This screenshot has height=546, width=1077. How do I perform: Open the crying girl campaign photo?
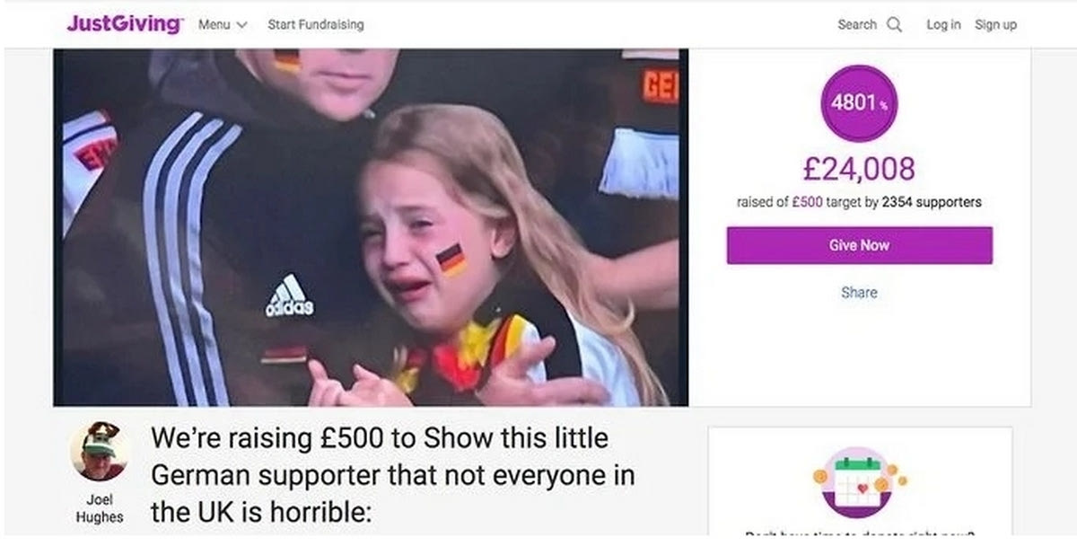371,227
